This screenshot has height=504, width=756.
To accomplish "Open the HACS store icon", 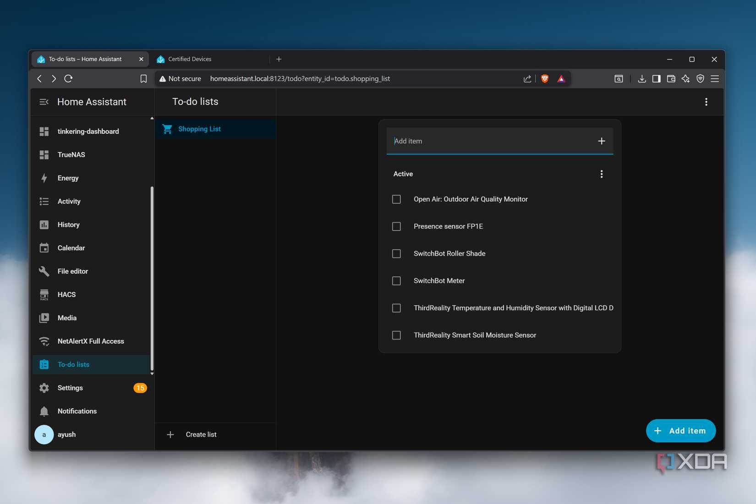I will (44, 295).
